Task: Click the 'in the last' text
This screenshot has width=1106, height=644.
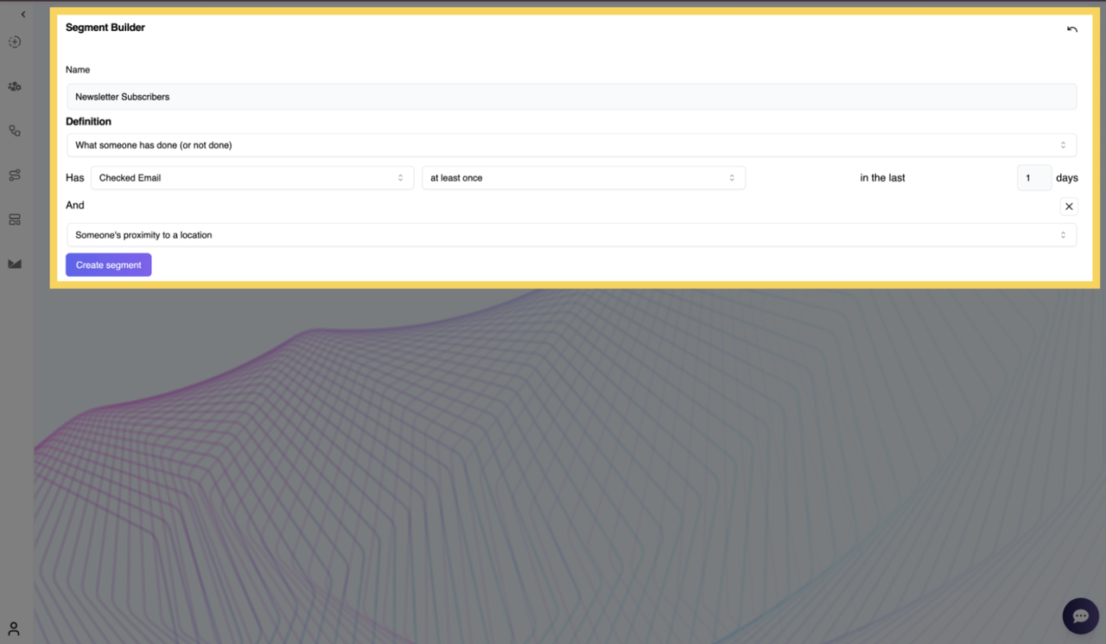Action: [882, 178]
